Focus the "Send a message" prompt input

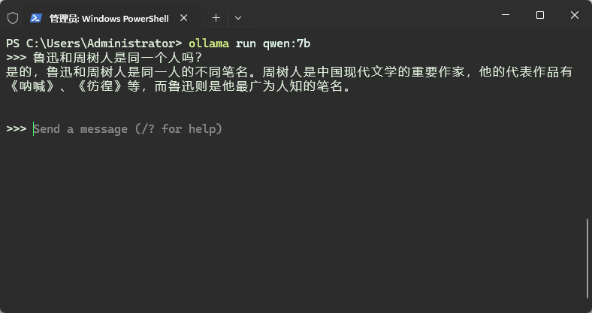tap(128, 129)
